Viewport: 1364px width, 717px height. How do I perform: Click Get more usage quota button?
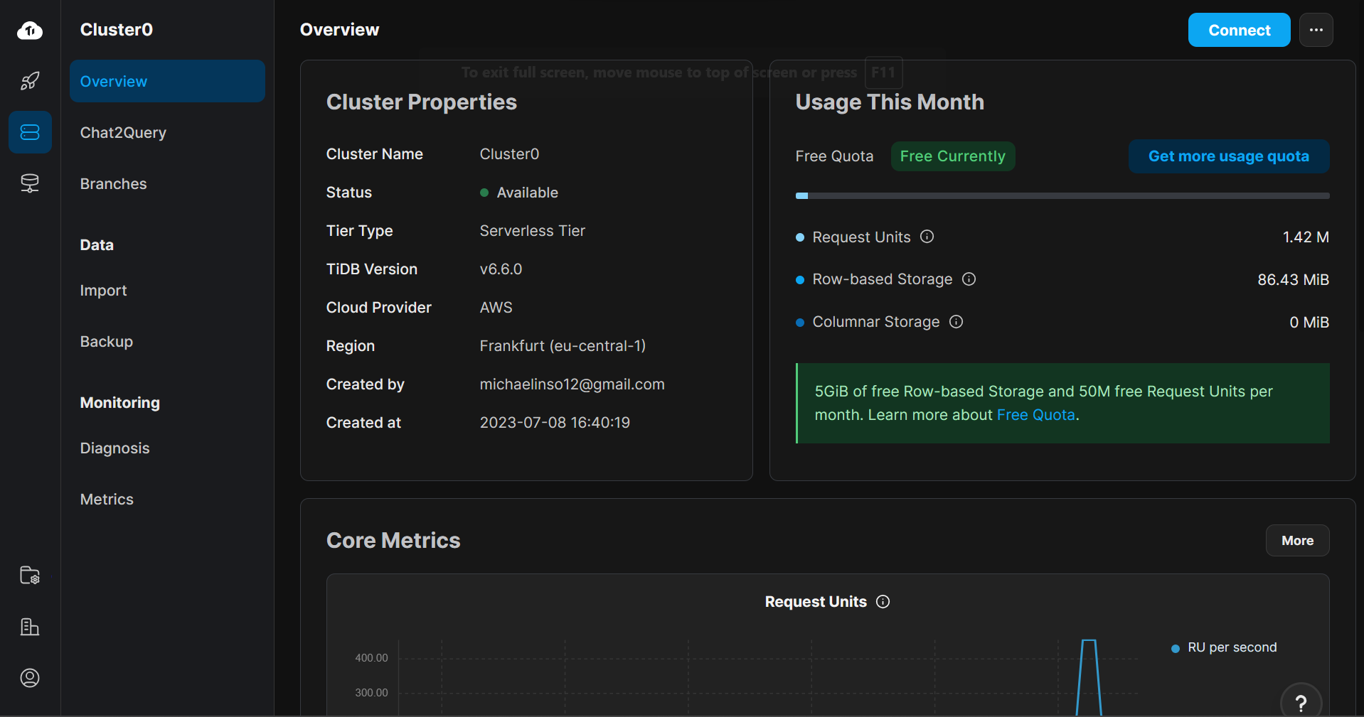point(1228,156)
